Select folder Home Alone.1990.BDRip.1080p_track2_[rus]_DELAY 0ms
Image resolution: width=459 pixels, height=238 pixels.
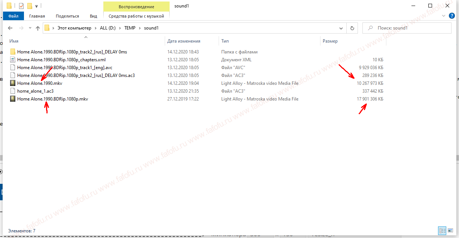click(72, 52)
